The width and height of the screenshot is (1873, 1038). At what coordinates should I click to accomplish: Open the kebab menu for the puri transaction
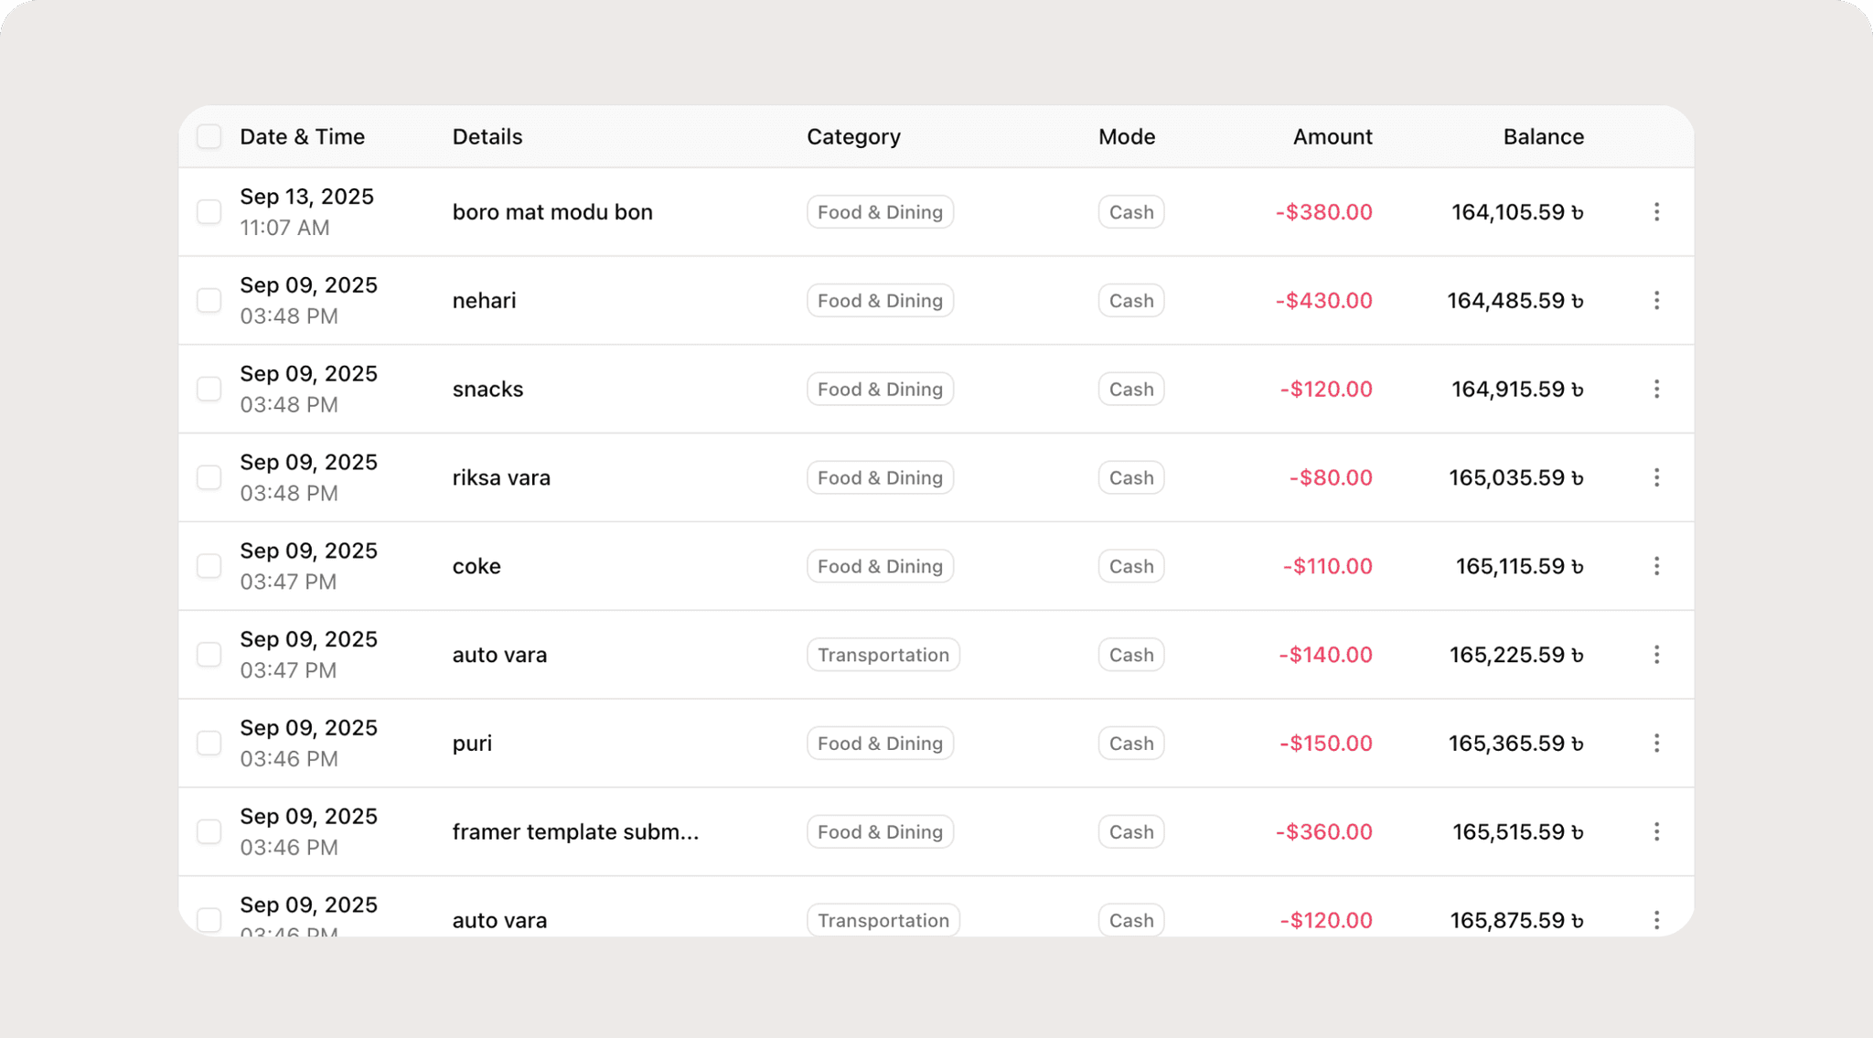(1657, 743)
